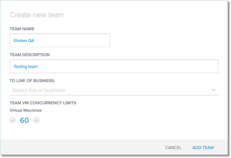Click blank area right of Team Name field
The height and width of the screenshot is (158, 231).
point(164,40)
